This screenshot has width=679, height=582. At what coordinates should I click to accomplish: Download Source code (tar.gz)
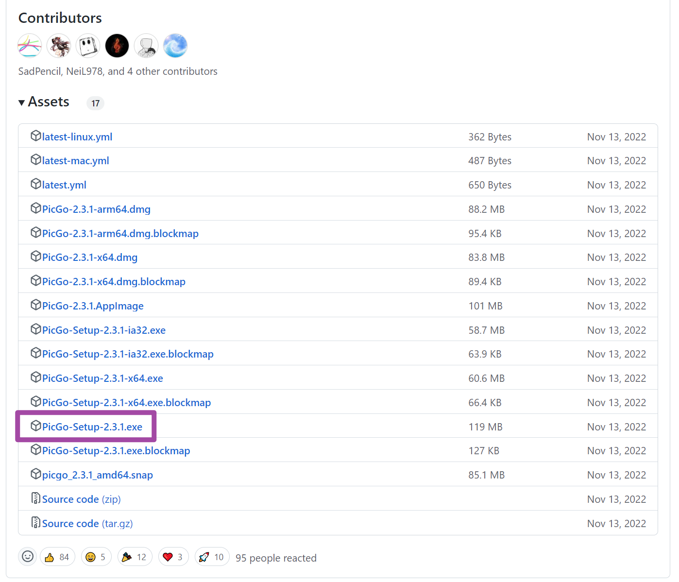click(x=87, y=524)
